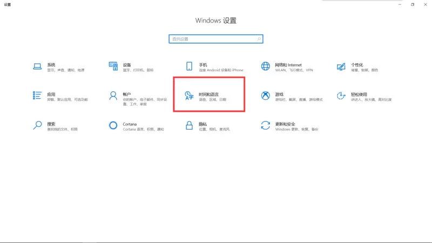Select the 手机 title text
Viewport: 432px width, 243px height.
coord(203,65)
